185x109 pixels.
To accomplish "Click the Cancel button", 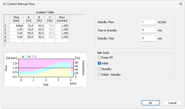I will (172, 103).
